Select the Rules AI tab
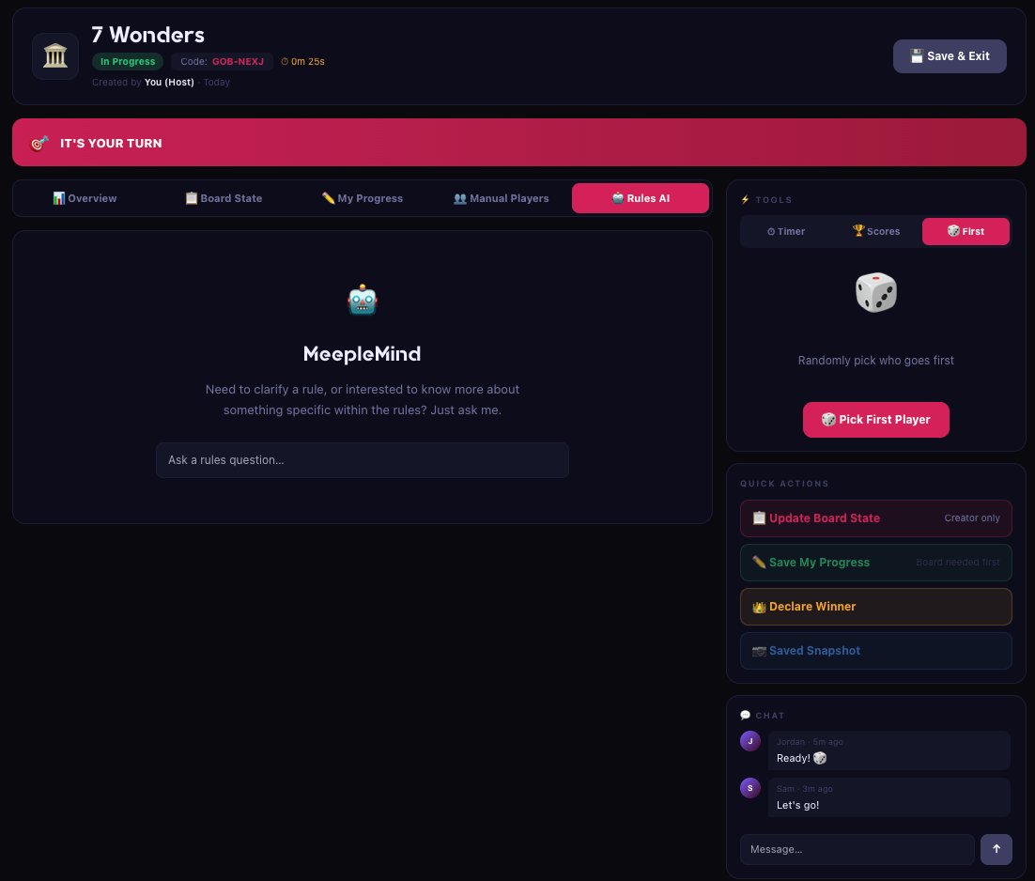The height and width of the screenshot is (881, 1035). (641, 198)
